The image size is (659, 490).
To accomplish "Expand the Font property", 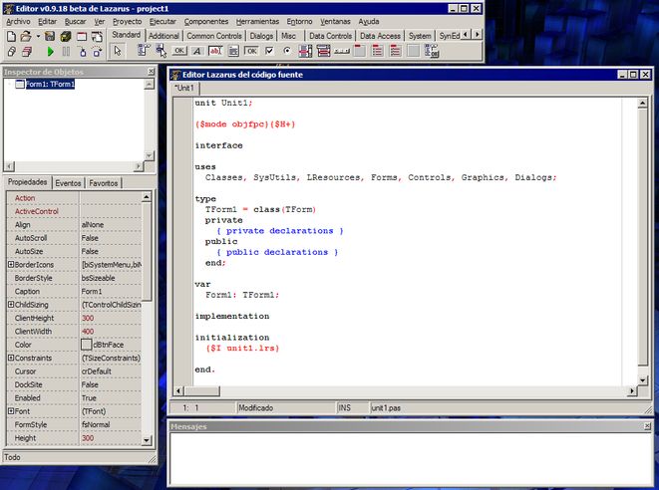I will tap(11, 411).
